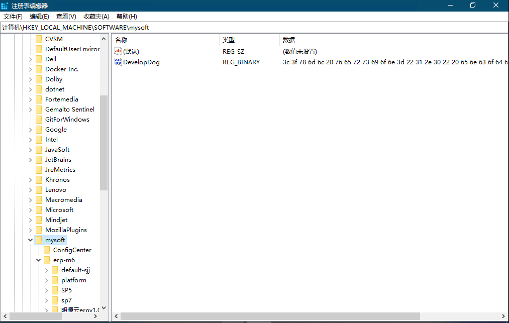This screenshot has height=323, width=509.
Task: Click the default string value icon
Action: (118, 51)
